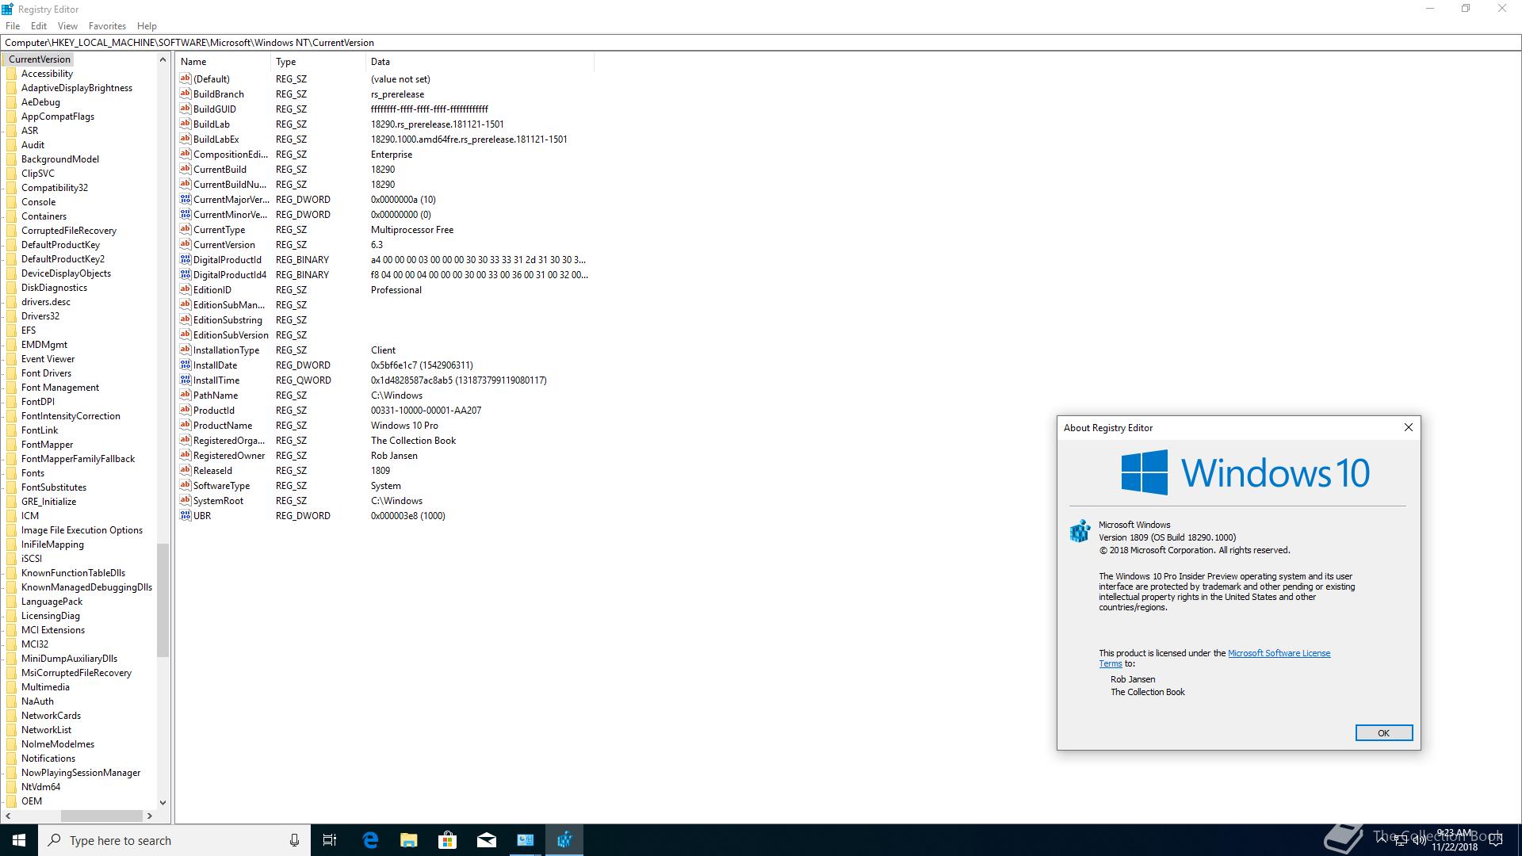Select the Image File Execution Options key
The height and width of the screenshot is (856, 1522).
tap(82, 530)
